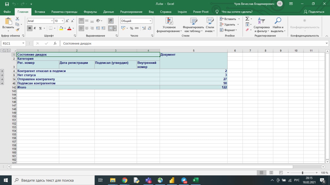
Task: Toggle bold Ж formatting
Action: tap(30, 28)
